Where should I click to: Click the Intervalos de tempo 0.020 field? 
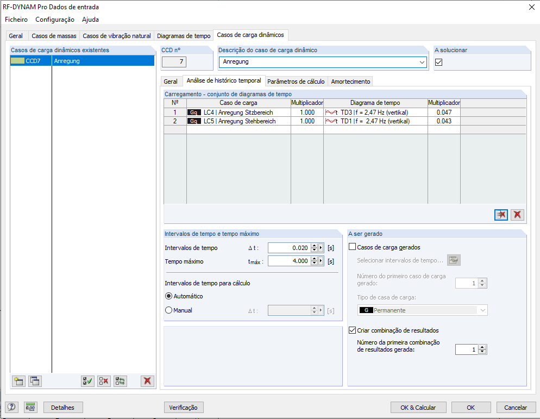click(289, 248)
